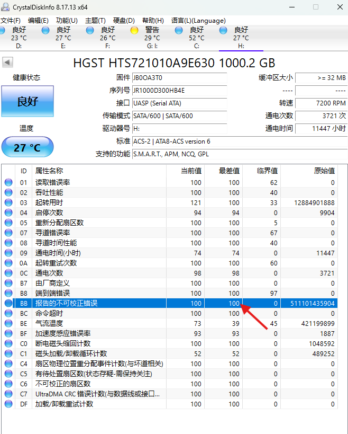Open the 编辑(E) menu
Viewport: 348px width, 434px height.
[39, 21]
